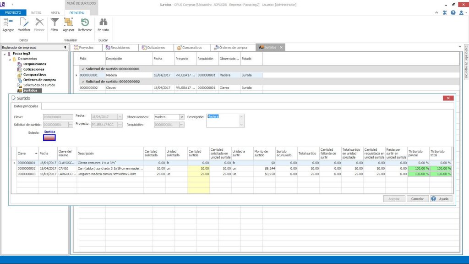This screenshot has width=469, height=264.
Task: Open the blue help question mark icon
Action: tap(453, 12)
